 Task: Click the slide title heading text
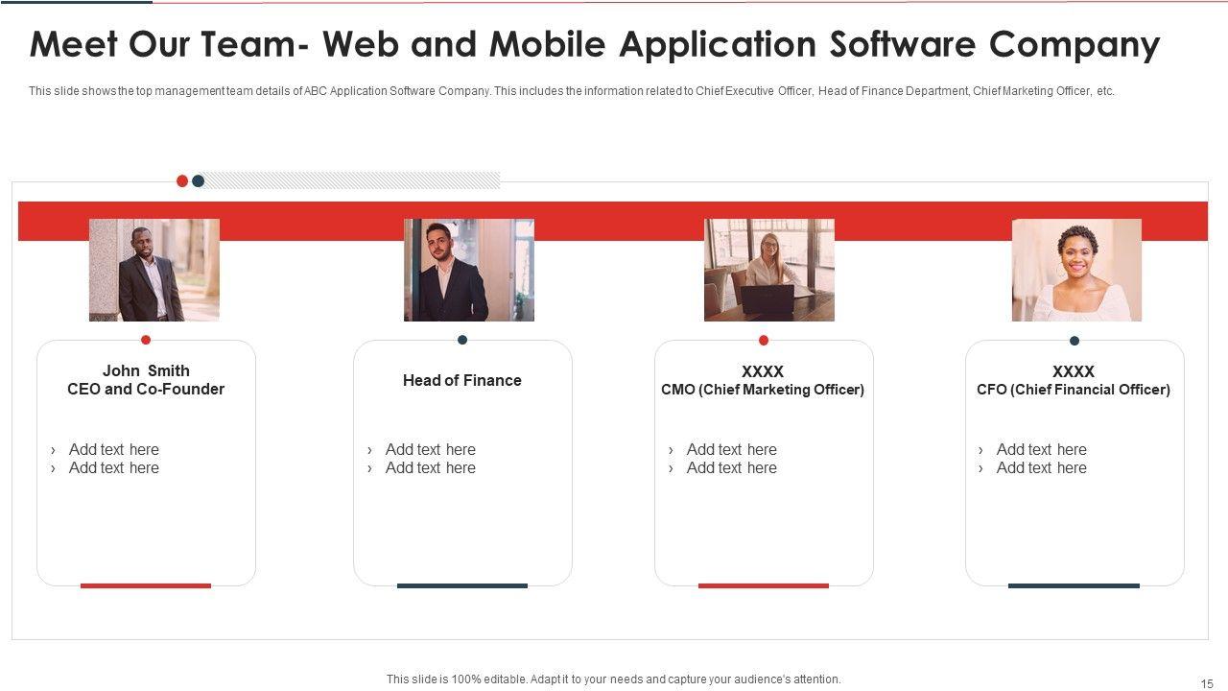(595, 45)
